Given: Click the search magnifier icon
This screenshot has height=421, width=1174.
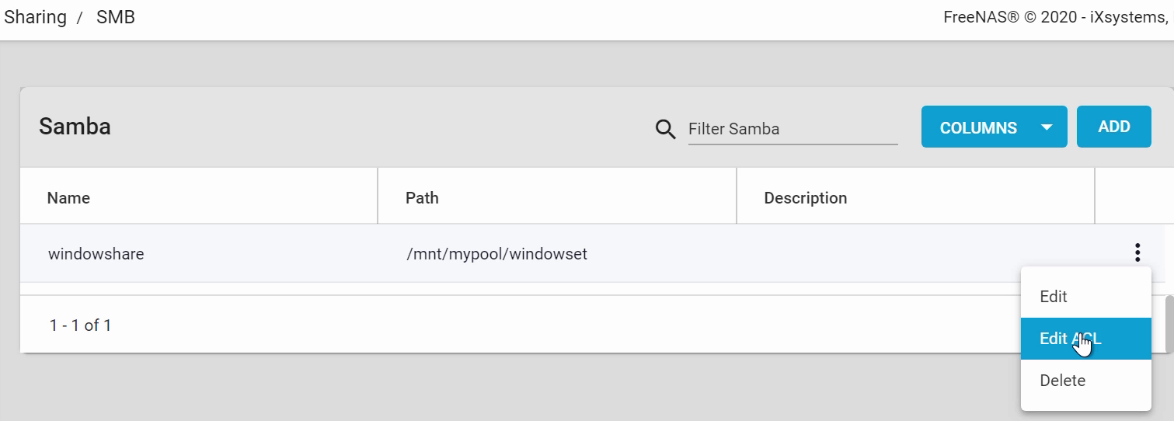Looking at the screenshot, I should 666,129.
